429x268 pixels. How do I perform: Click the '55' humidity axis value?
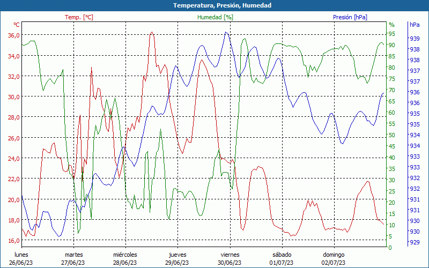click(x=392, y=124)
